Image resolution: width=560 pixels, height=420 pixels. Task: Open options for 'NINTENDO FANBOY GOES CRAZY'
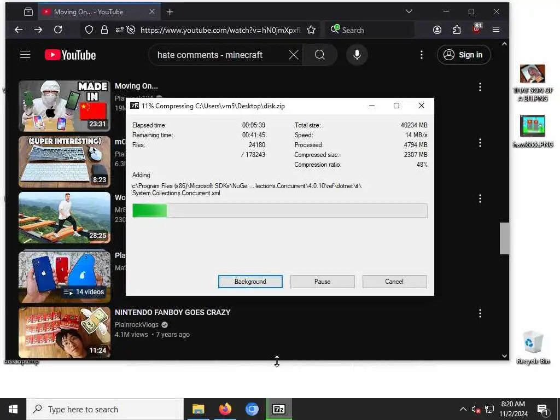click(x=480, y=313)
